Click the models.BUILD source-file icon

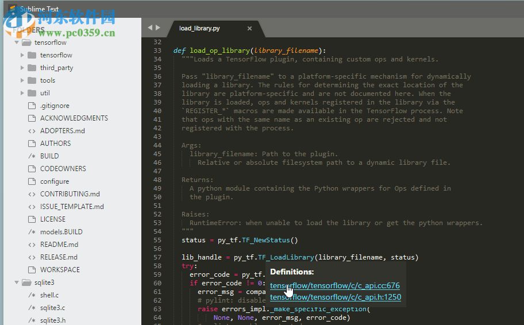click(x=32, y=232)
